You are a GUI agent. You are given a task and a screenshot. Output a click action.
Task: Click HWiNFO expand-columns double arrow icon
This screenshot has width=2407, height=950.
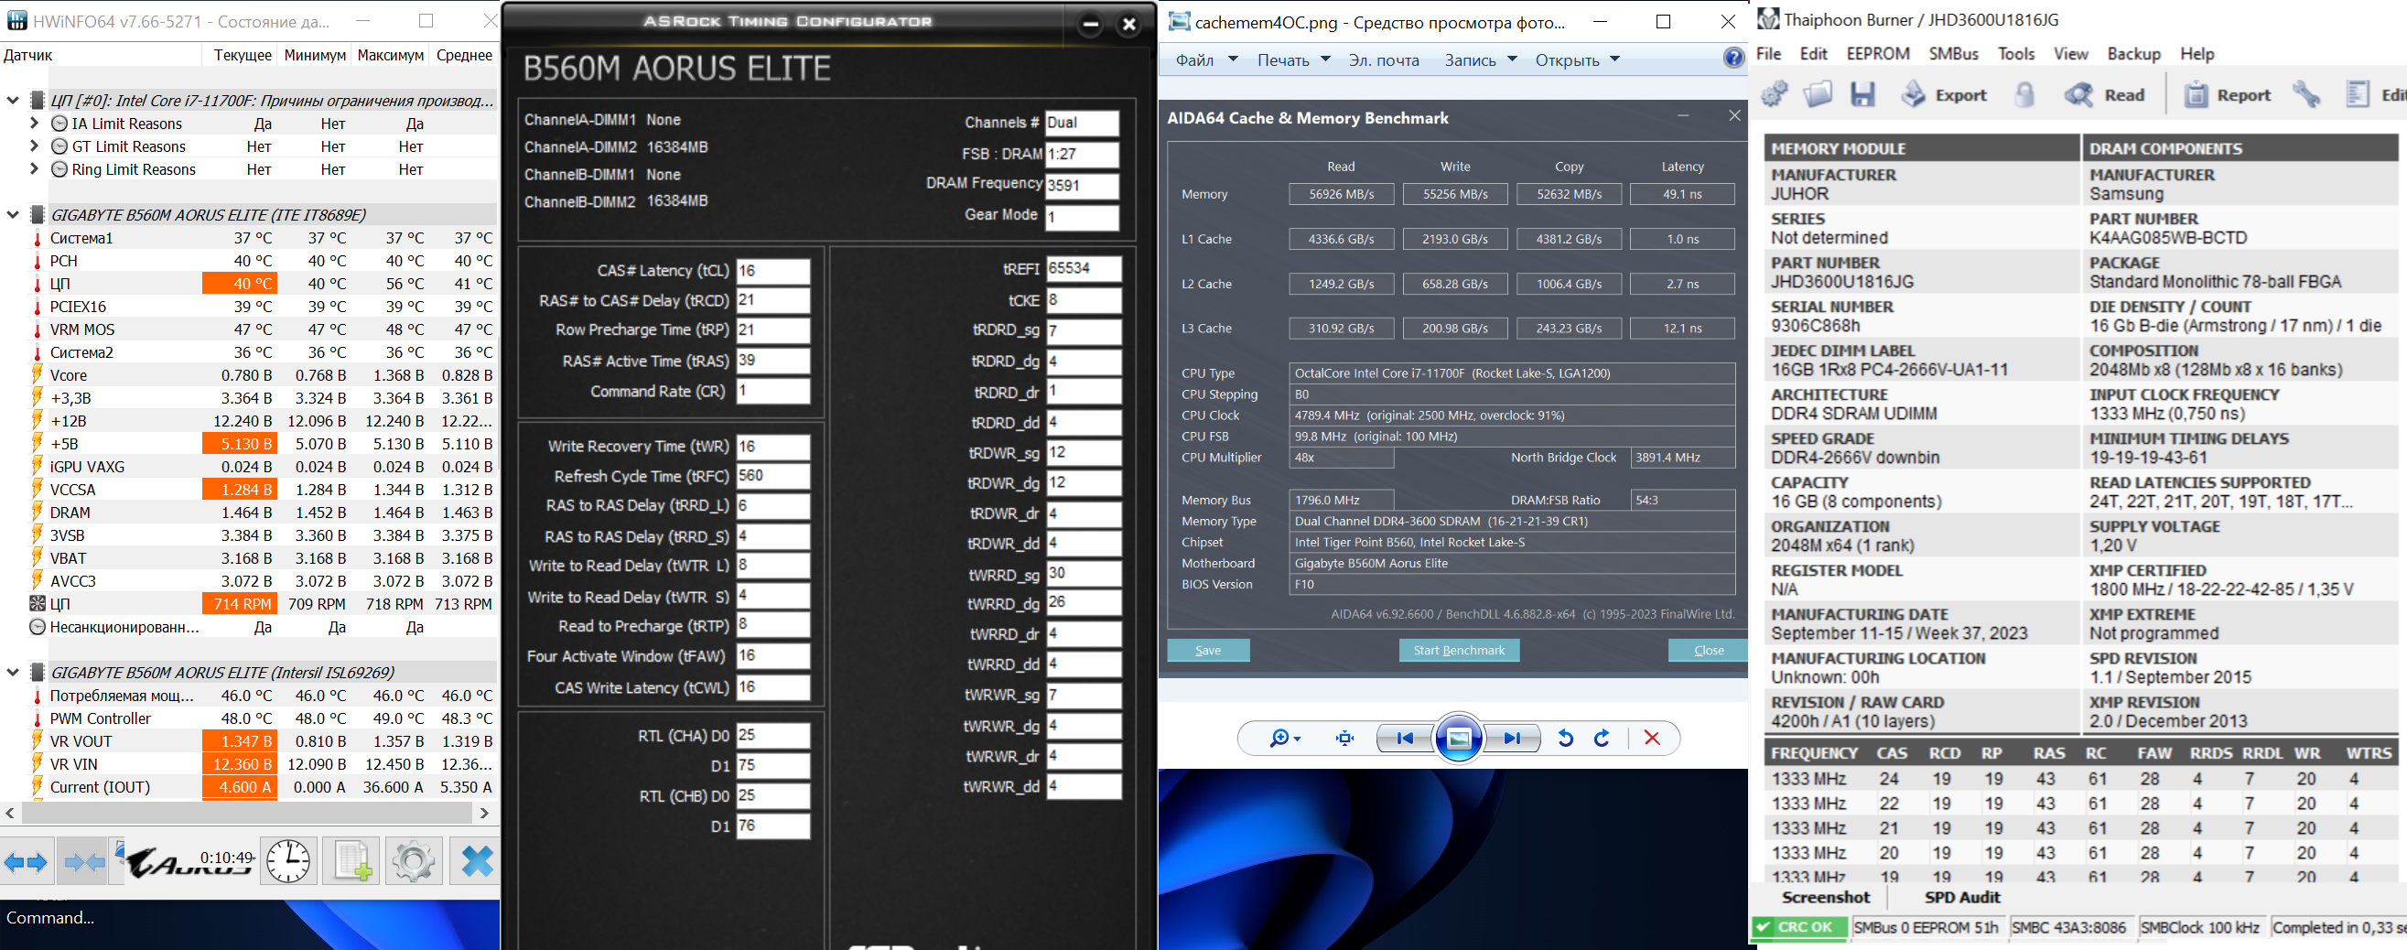(27, 861)
